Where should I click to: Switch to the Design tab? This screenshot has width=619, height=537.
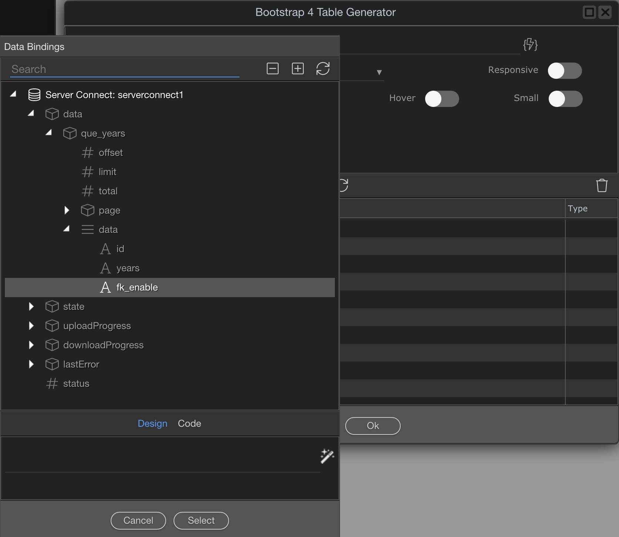tap(152, 423)
